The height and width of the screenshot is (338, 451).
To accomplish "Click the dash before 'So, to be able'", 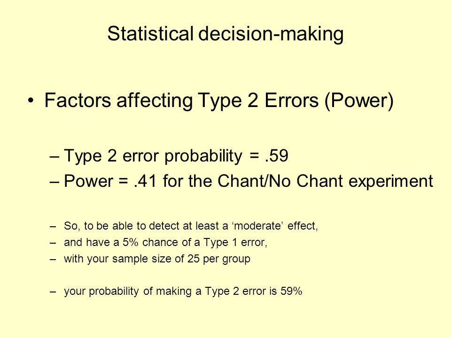I will (53, 227).
